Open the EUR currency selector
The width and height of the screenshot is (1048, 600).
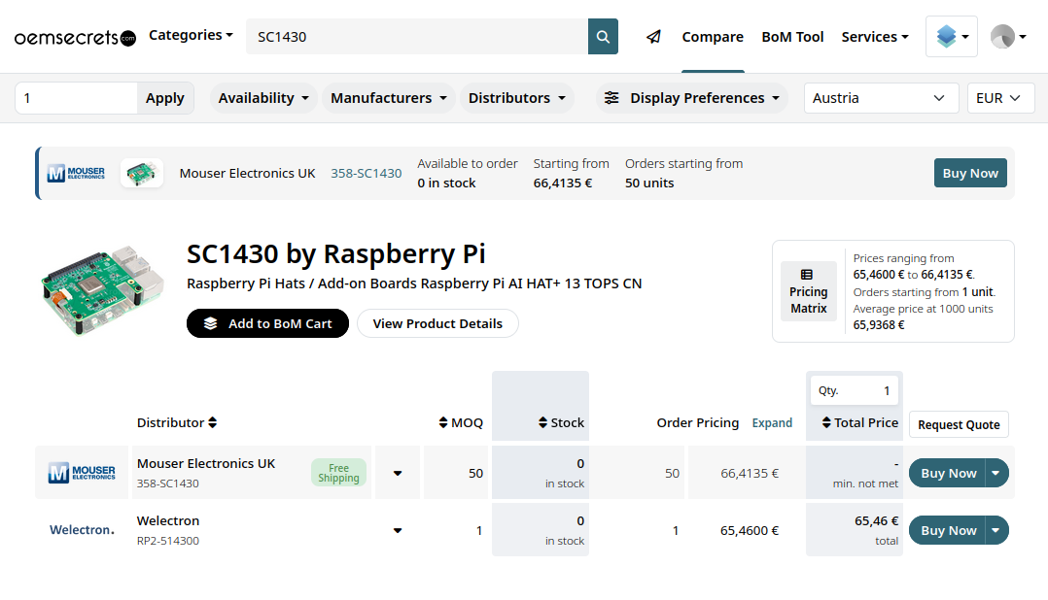pos(1000,98)
